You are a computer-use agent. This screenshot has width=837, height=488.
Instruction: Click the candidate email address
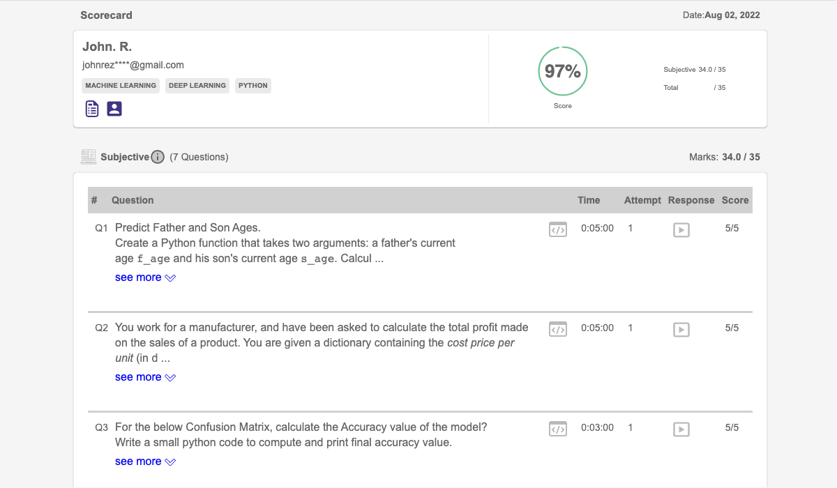point(133,65)
